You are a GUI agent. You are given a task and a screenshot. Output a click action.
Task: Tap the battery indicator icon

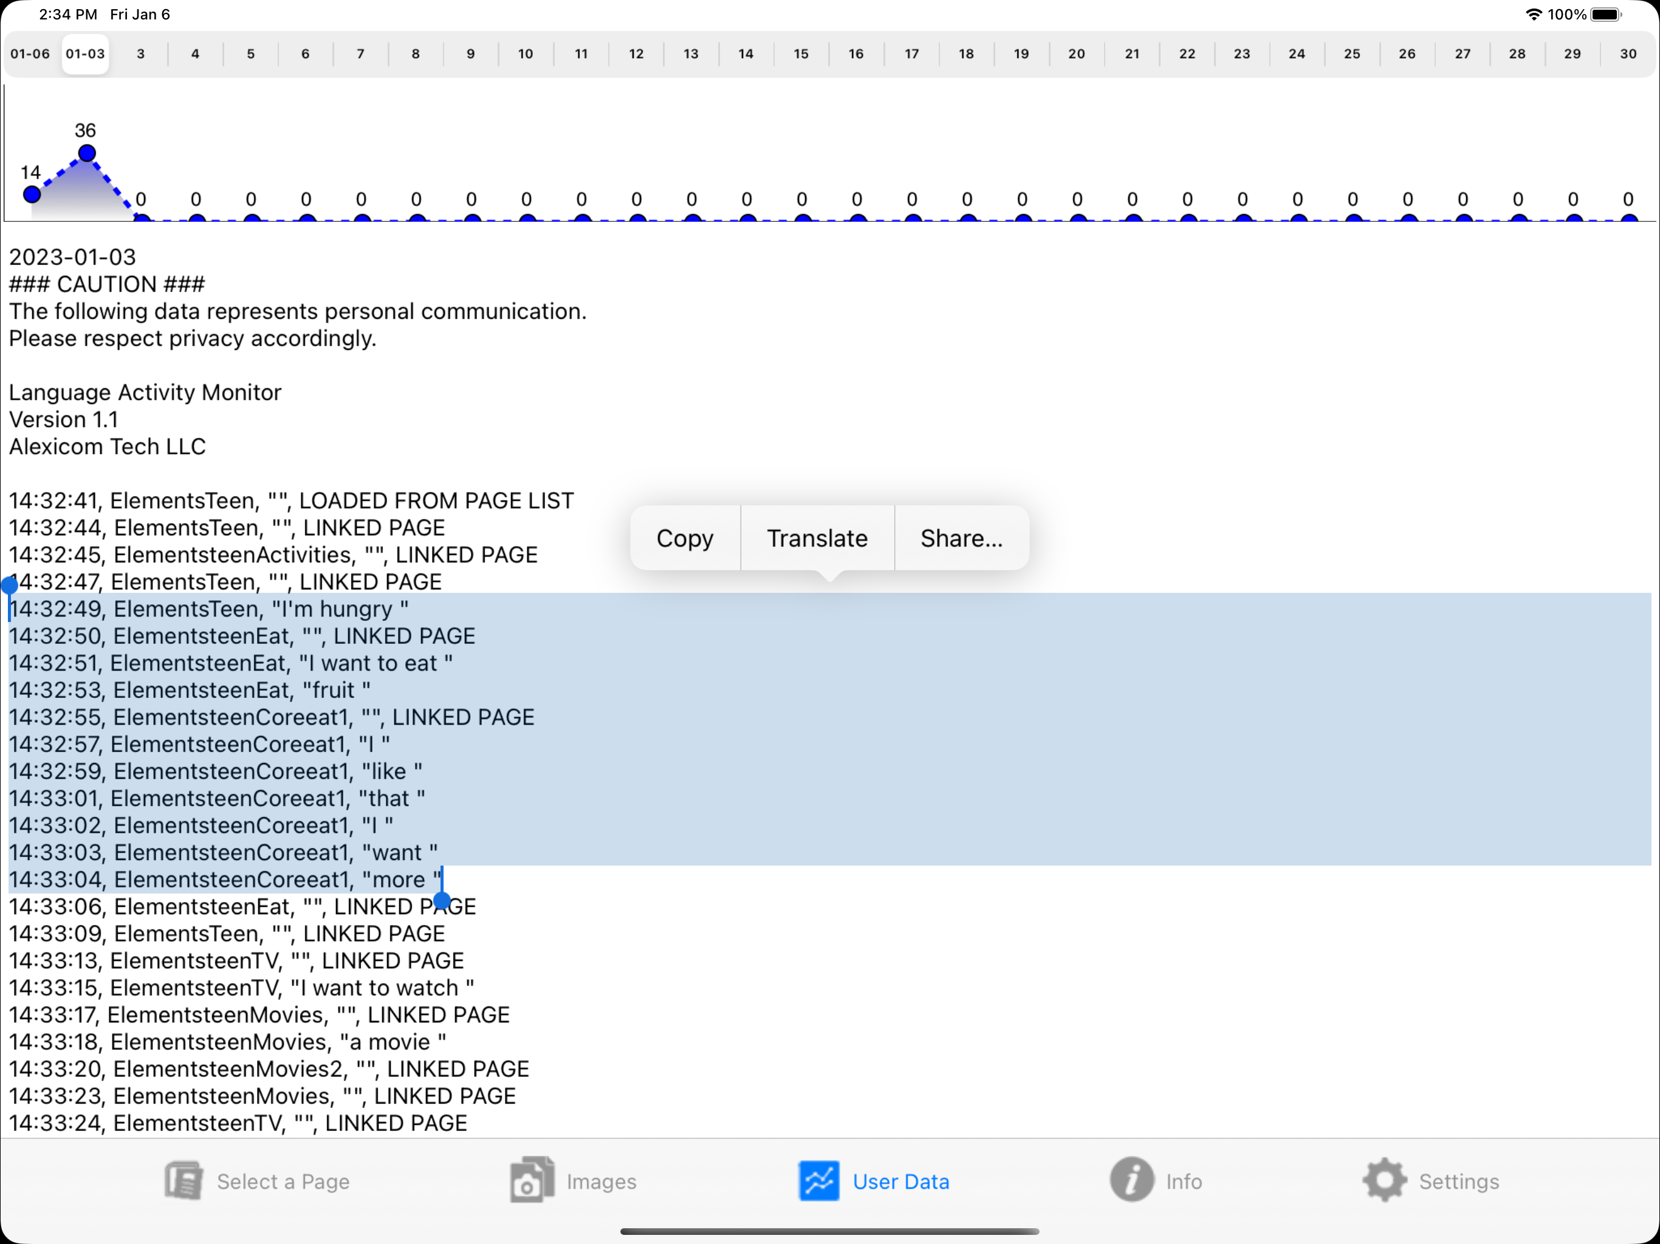pos(1606,14)
